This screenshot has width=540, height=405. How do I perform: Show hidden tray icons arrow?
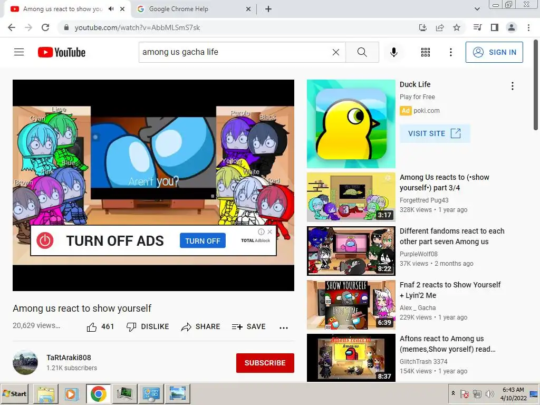coord(453,393)
